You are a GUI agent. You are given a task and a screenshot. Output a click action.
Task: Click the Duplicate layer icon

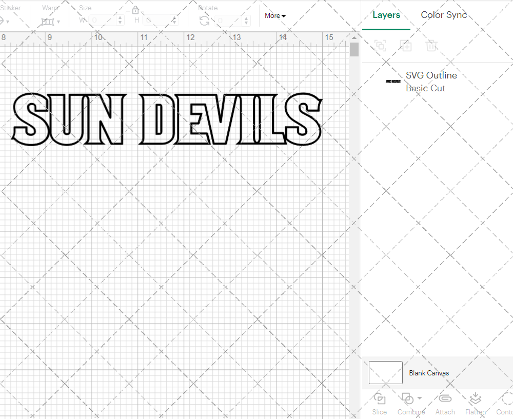[406, 46]
